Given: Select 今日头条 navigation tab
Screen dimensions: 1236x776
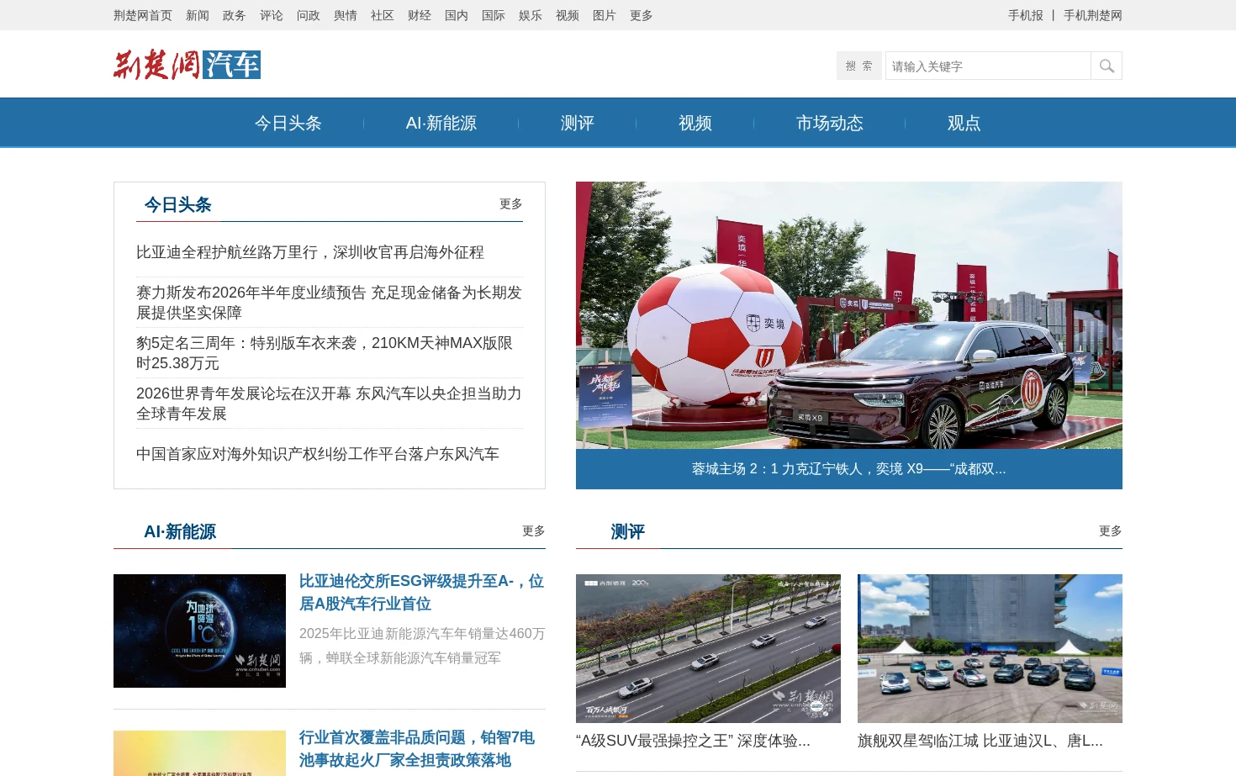Looking at the screenshot, I should click(288, 123).
